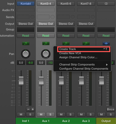Click the Sends slot on Aux 2
The width and height of the screenshot is (116, 124).
(x=63, y=17)
